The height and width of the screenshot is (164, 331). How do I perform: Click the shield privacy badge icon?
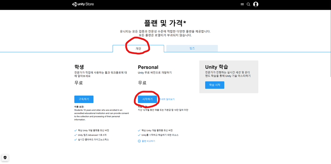[x=5, y=157]
